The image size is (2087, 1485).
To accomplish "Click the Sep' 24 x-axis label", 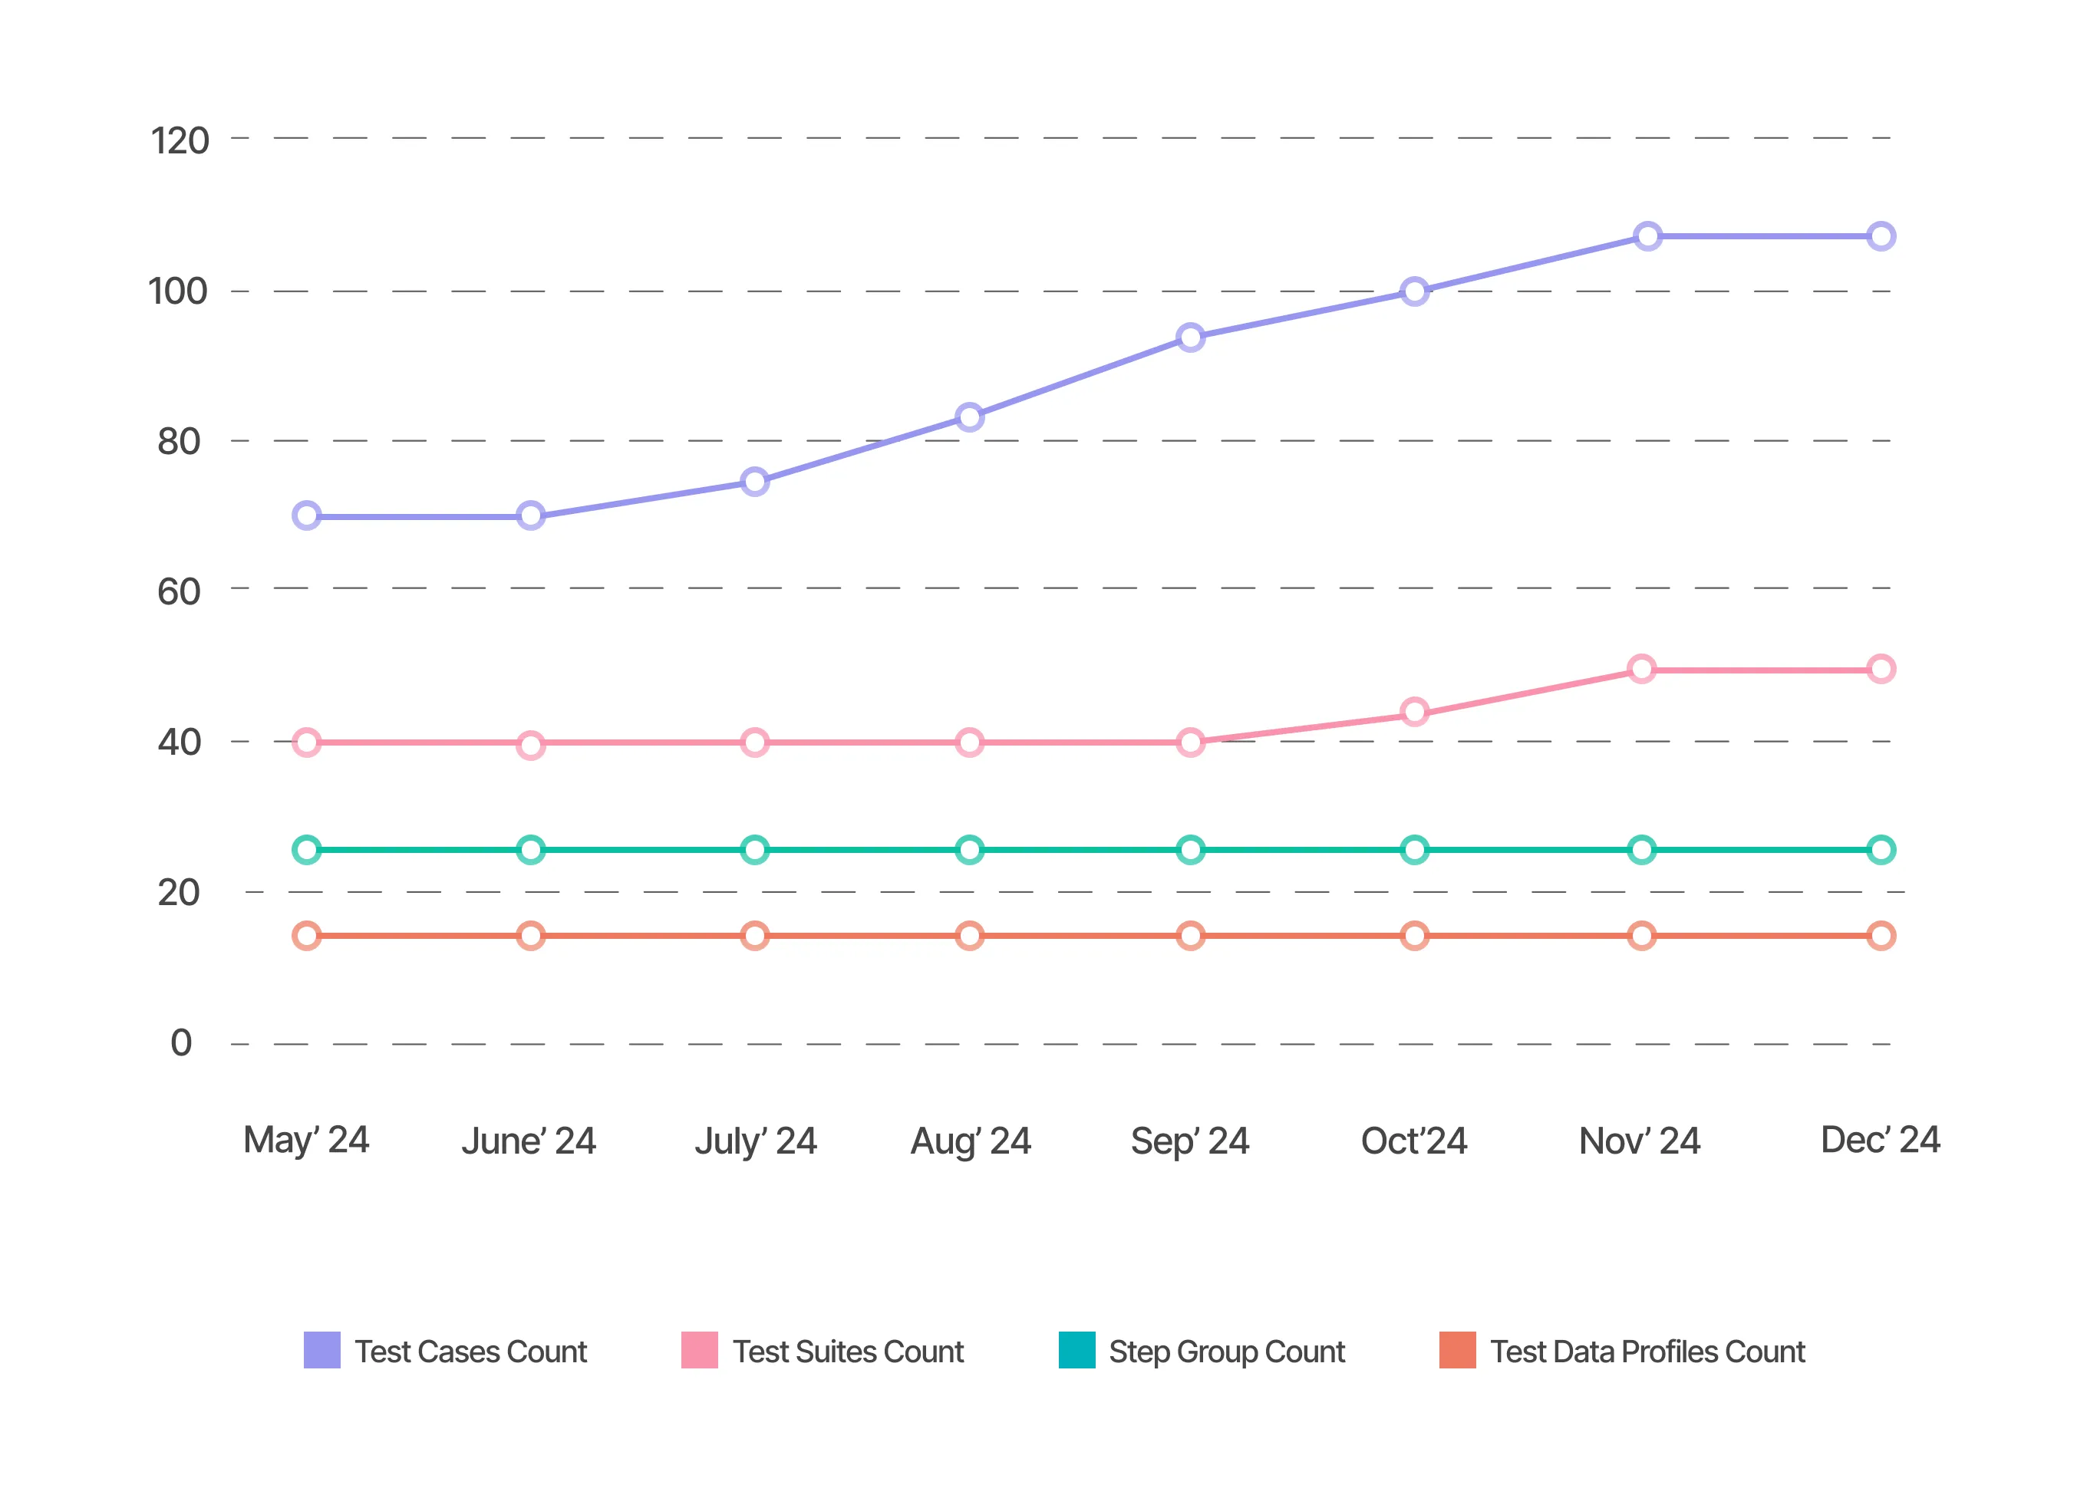I will point(1189,1141).
